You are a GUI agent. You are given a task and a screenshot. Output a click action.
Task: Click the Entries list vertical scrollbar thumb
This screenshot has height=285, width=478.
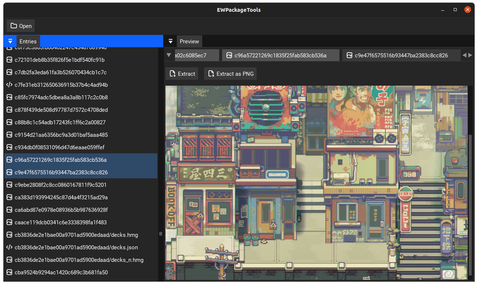tap(160, 234)
